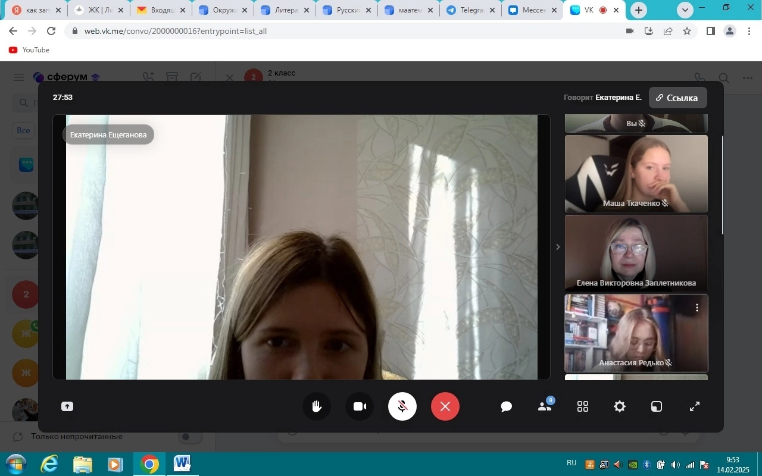Switch to grid layout view

(x=583, y=406)
